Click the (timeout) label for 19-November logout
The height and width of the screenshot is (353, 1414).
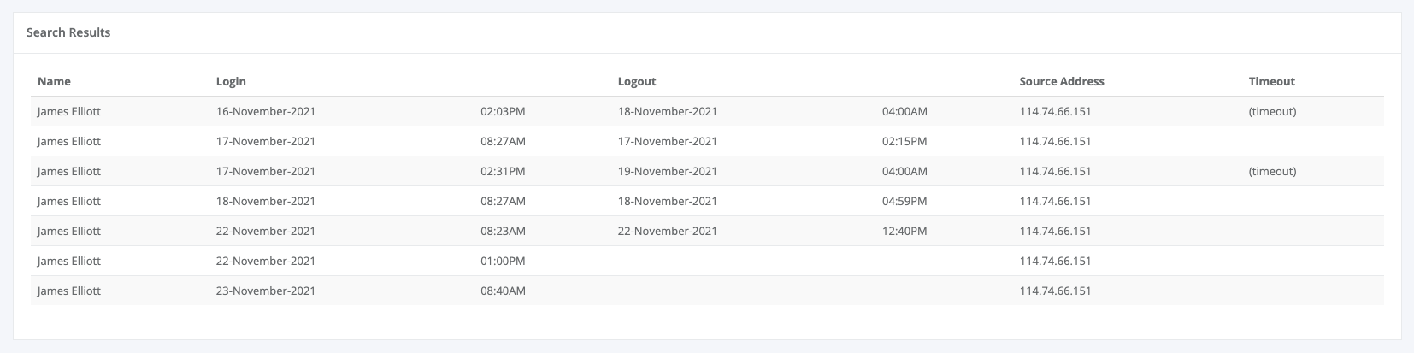(x=1272, y=171)
